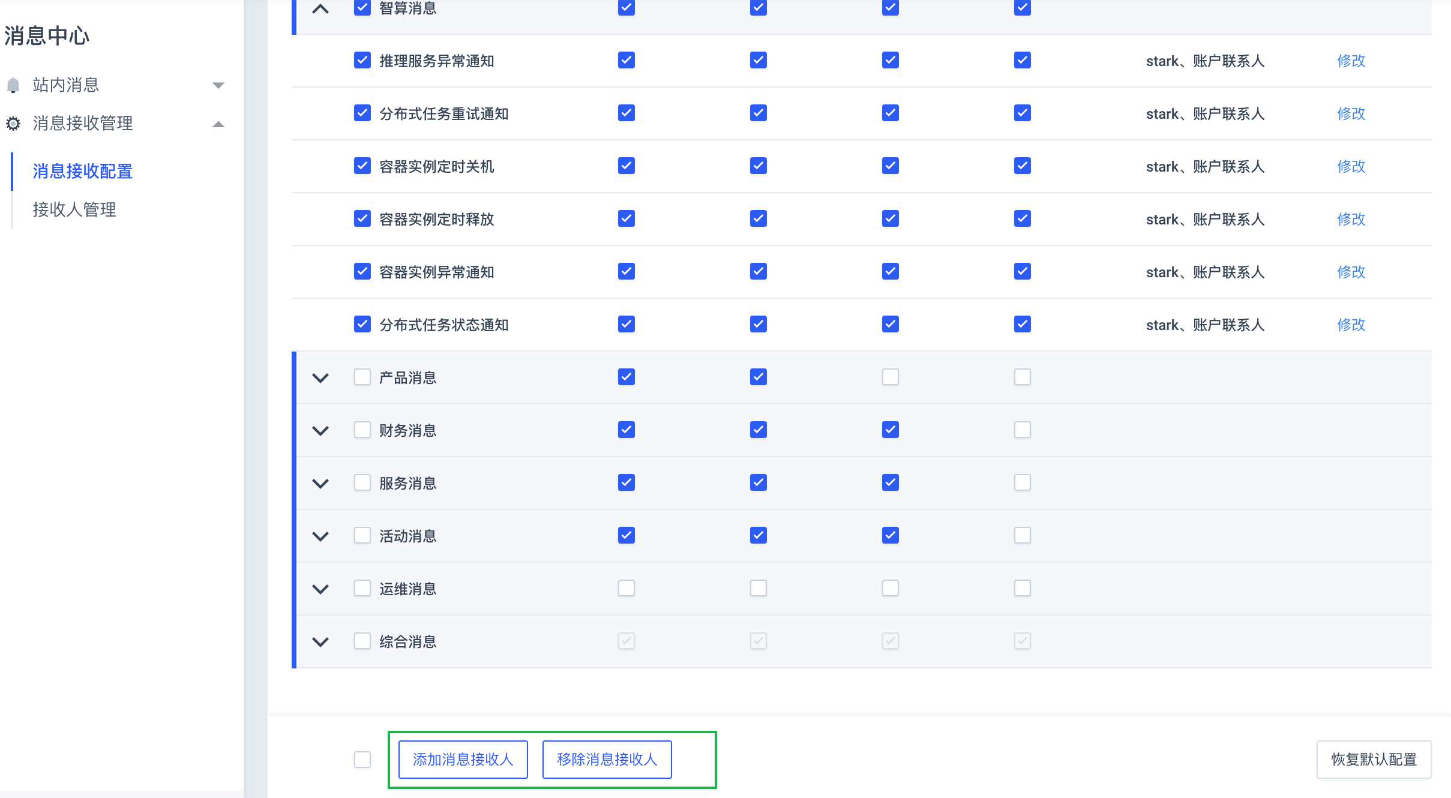Collapse the 消息接收管理 sidebar arrow
Screen dimensions: 1451x798
pos(218,124)
